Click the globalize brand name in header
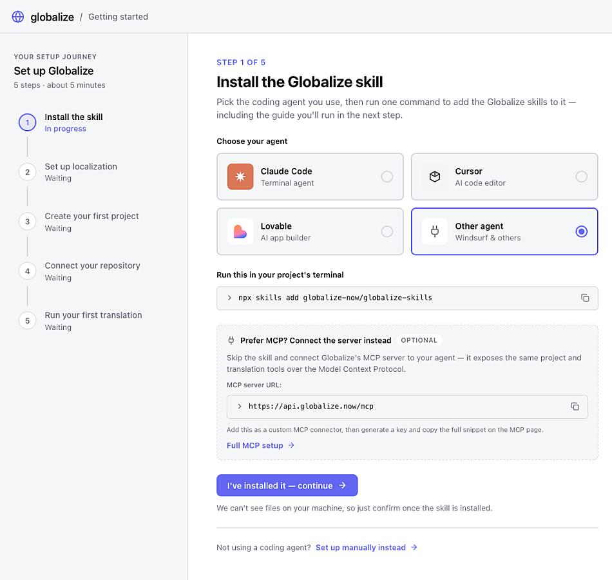612x580 pixels. pos(52,17)
